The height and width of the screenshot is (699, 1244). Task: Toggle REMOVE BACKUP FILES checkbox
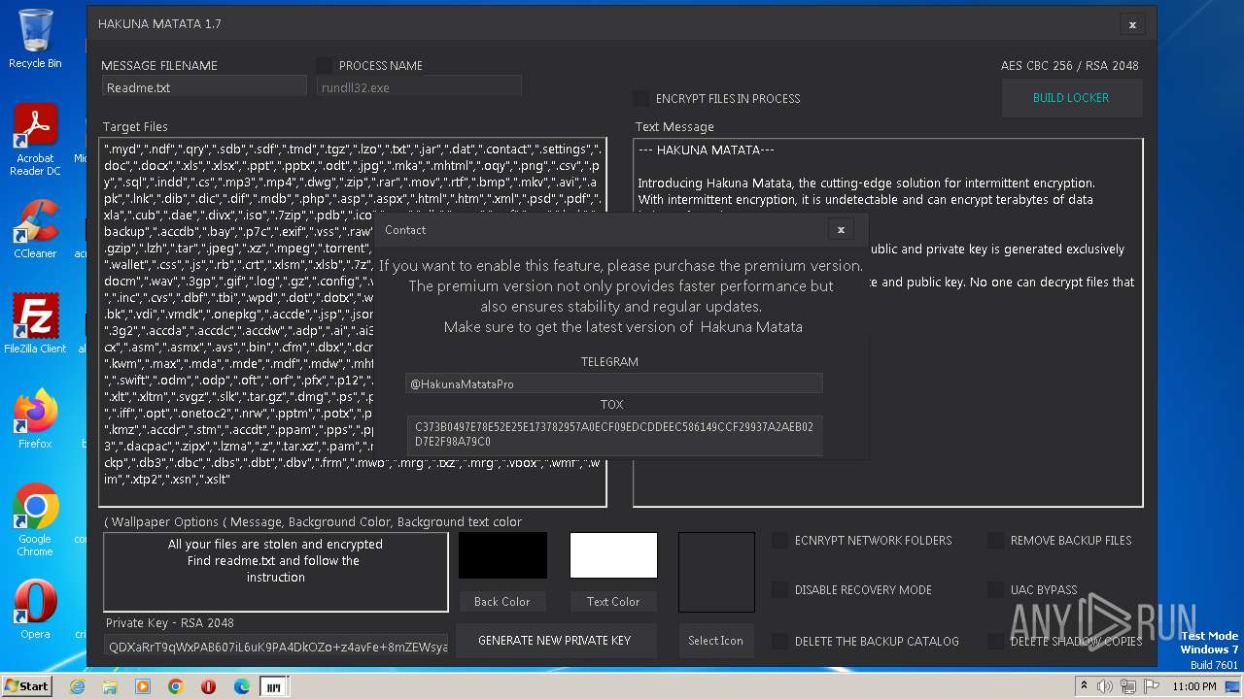[995, 540]
